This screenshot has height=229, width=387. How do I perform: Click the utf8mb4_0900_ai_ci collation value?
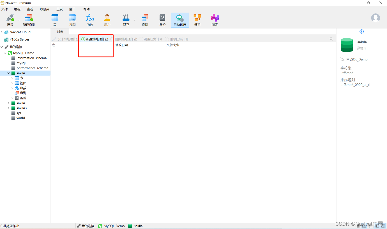[355, 85]
